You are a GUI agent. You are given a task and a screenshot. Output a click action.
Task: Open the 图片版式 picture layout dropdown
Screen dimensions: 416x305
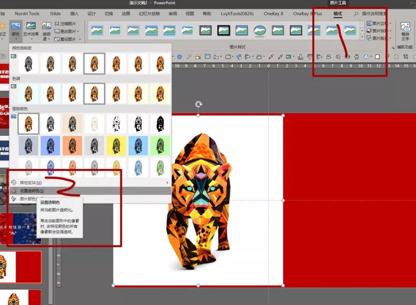(379, 38)
